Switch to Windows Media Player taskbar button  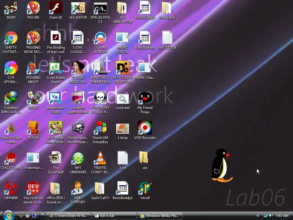160,216
